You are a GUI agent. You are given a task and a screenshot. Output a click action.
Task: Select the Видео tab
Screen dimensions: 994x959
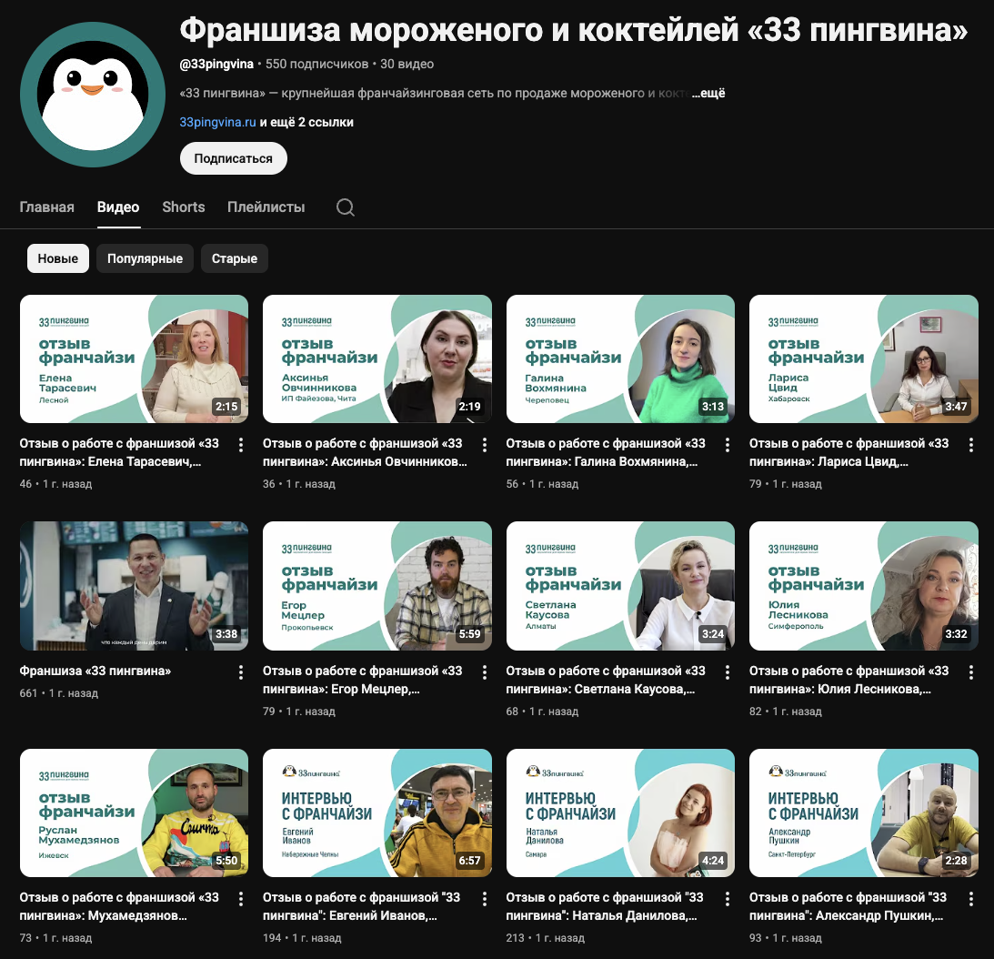pyautogui.click(x=118, y=207)
